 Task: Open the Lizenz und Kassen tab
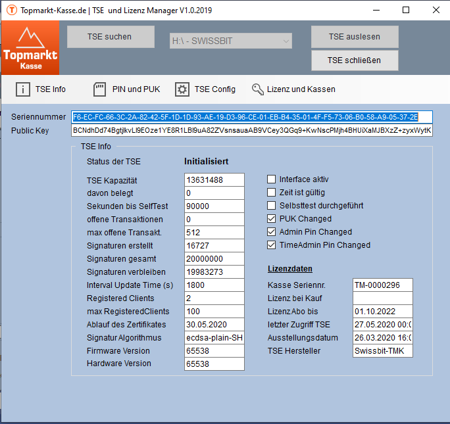[301, 89]
